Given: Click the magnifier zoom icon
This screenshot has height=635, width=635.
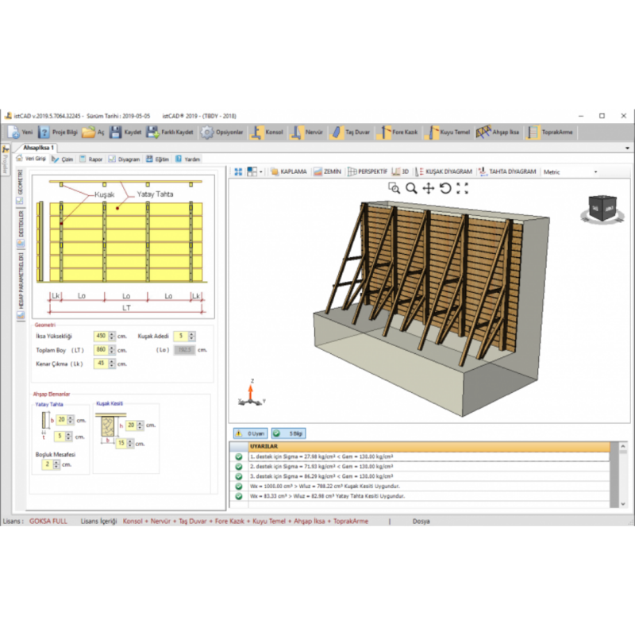Looking at the screenshot, I should [411, 188].
